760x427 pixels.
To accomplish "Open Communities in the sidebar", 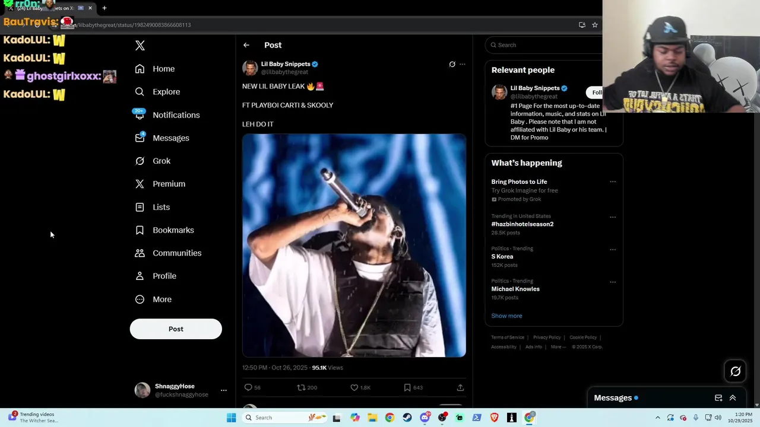I will 168,253.
